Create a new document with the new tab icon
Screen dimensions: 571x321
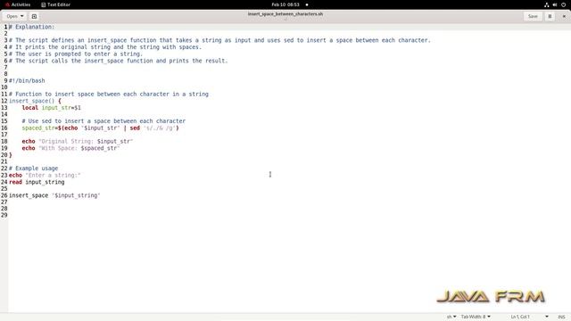click(34, 16)
